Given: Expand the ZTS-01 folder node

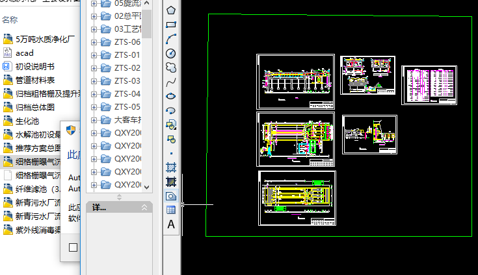Looking at the screenshot, I should [x=94, y=55].
